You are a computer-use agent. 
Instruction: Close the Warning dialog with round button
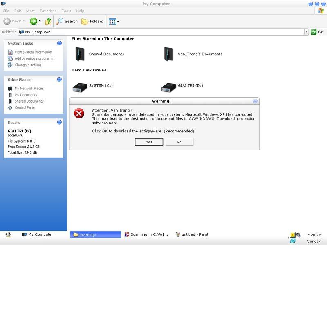click(x=255, y=101)
